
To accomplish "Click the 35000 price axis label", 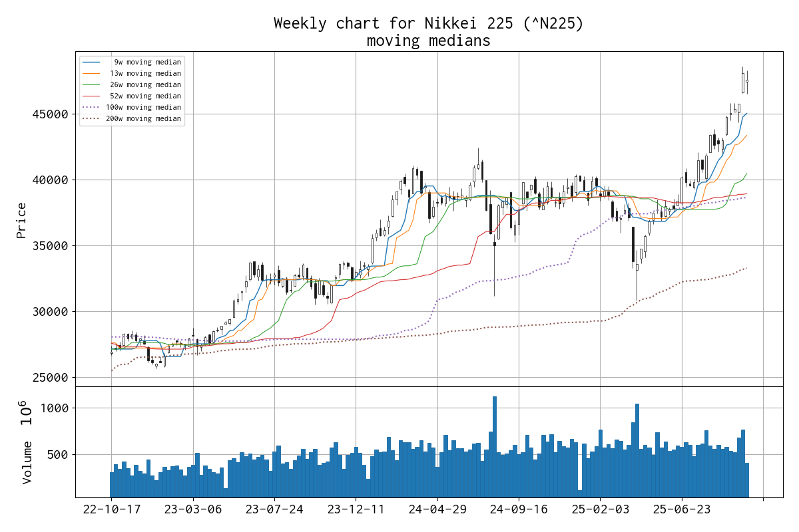I will [50, 246].
